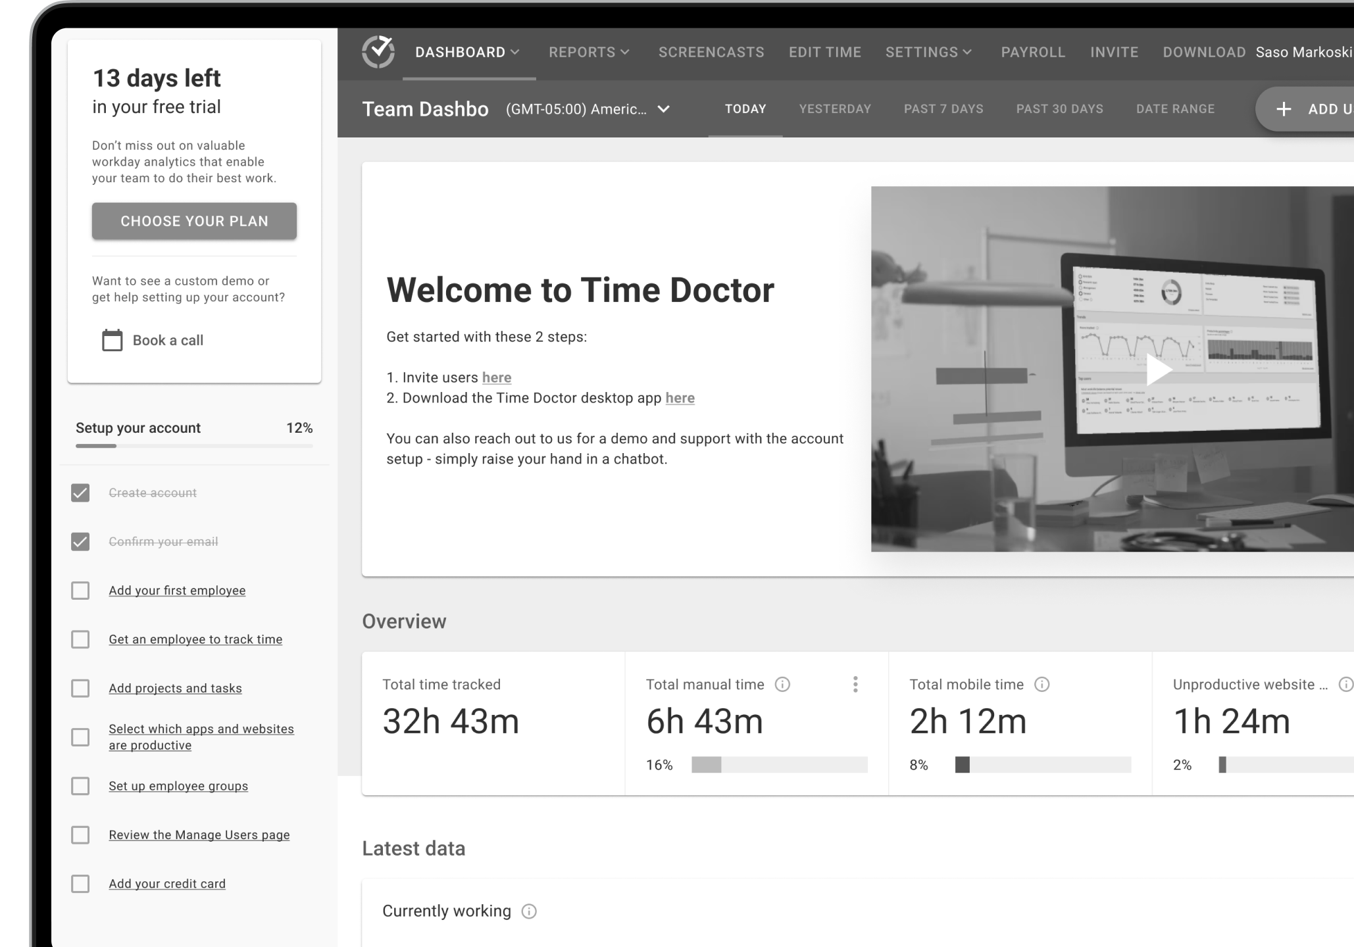1354x947 pixels.
Task: Toggle the Confirm your email checkbox
Action: (80, 541)
